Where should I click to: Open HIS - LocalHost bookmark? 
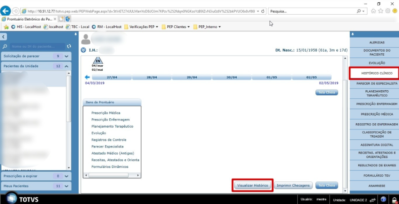tap(26, 27)
